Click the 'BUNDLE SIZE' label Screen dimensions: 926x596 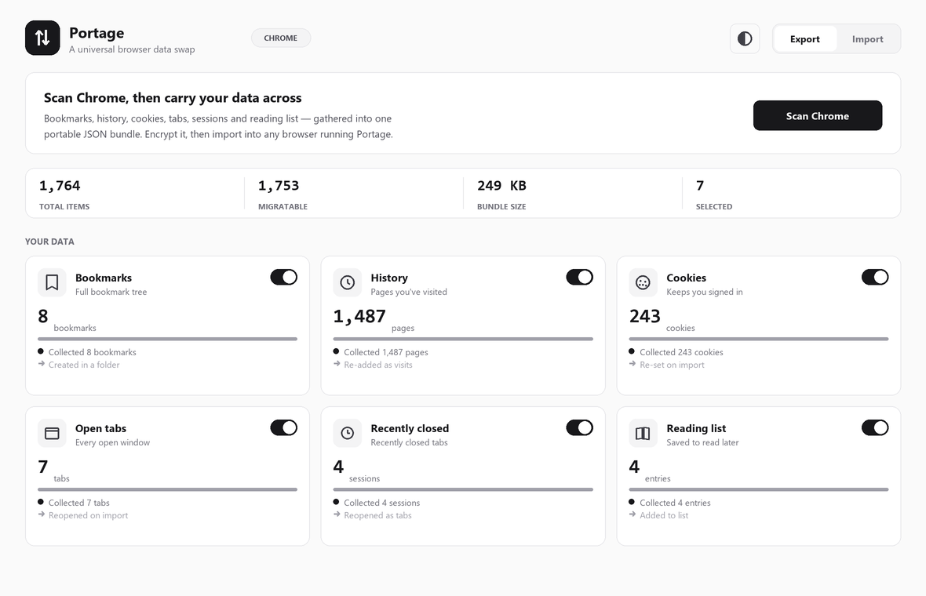[501, 206]
